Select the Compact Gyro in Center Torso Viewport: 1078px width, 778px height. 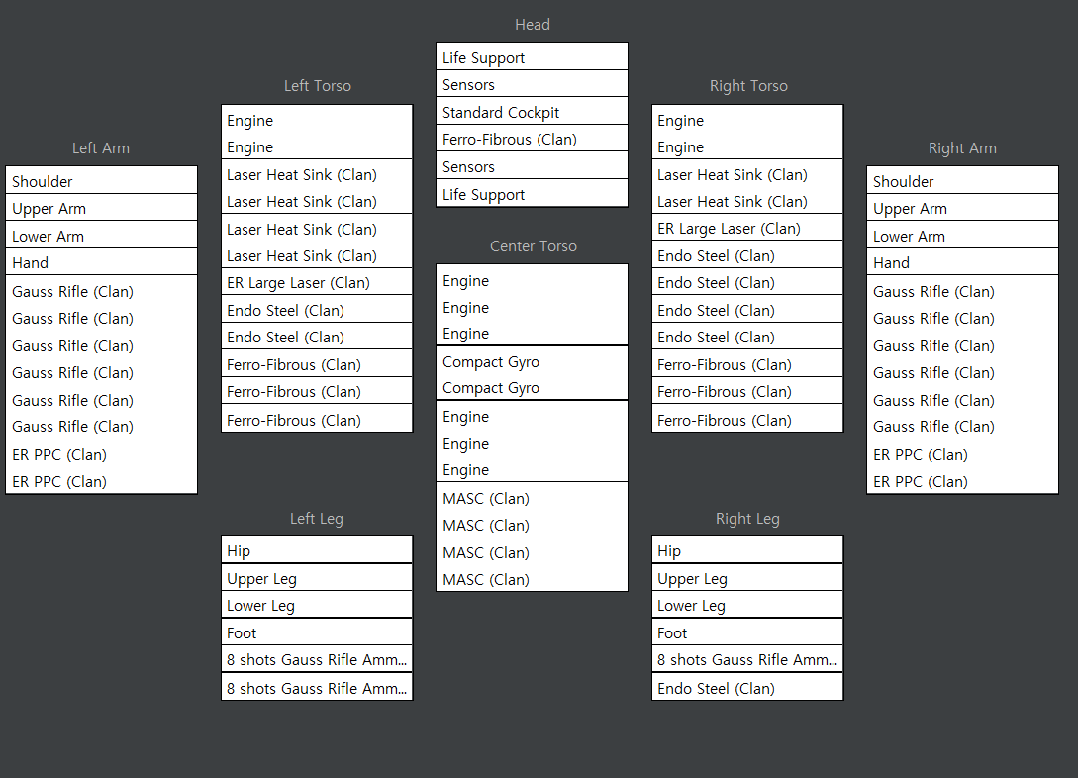(532, 374)
